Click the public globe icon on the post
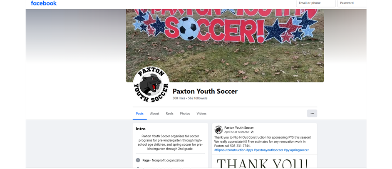Viewport: 392px width, 169px height. pos(252,132)
